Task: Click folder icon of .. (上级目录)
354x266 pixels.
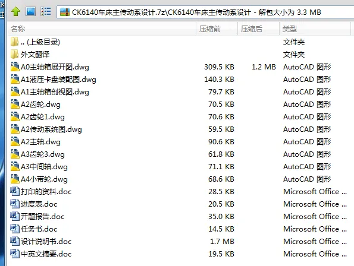Action: pos(15,42)
